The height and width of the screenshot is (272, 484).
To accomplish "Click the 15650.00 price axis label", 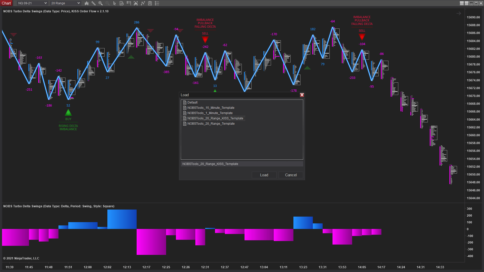I will tap(473, 175).
